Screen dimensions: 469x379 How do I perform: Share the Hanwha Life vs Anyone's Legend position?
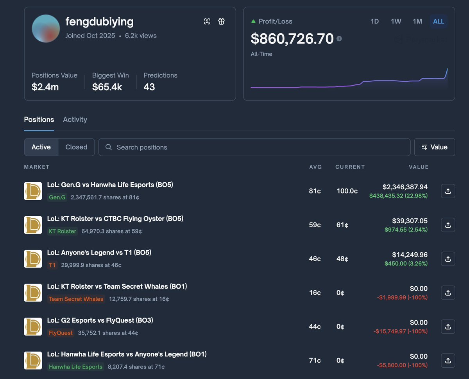click(448, 361)
